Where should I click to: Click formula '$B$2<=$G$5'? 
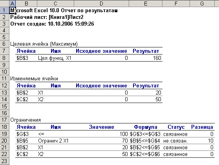145,148
